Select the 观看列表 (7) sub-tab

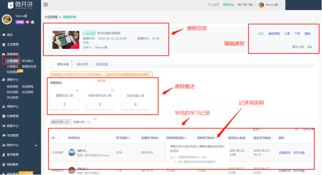[81, 121]
